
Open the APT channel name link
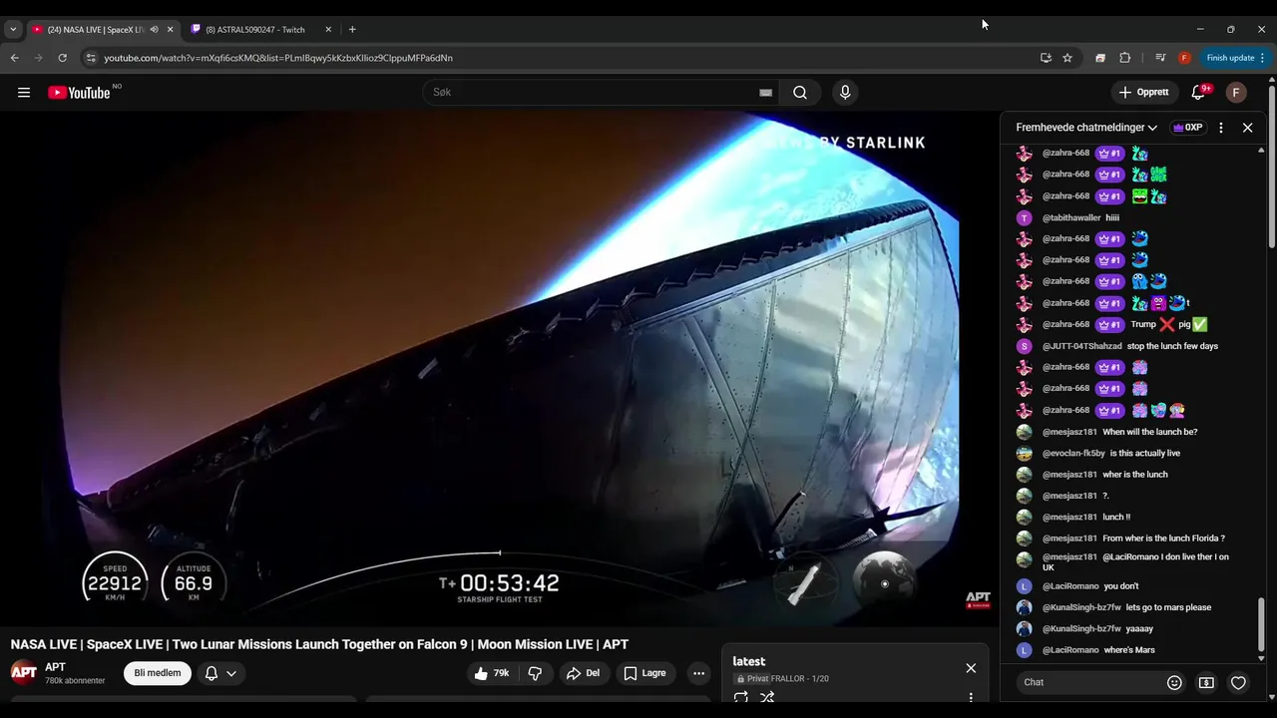[x=55, y=667]
